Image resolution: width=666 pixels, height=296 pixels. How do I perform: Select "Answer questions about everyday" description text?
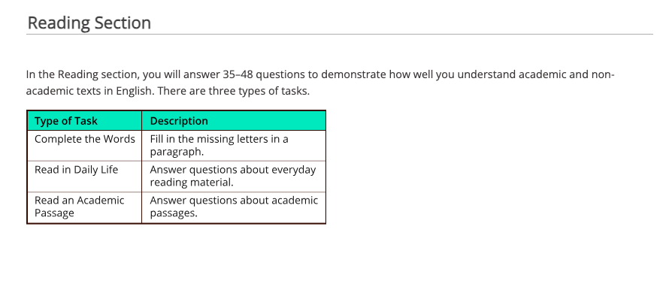[x=233, y=170]
